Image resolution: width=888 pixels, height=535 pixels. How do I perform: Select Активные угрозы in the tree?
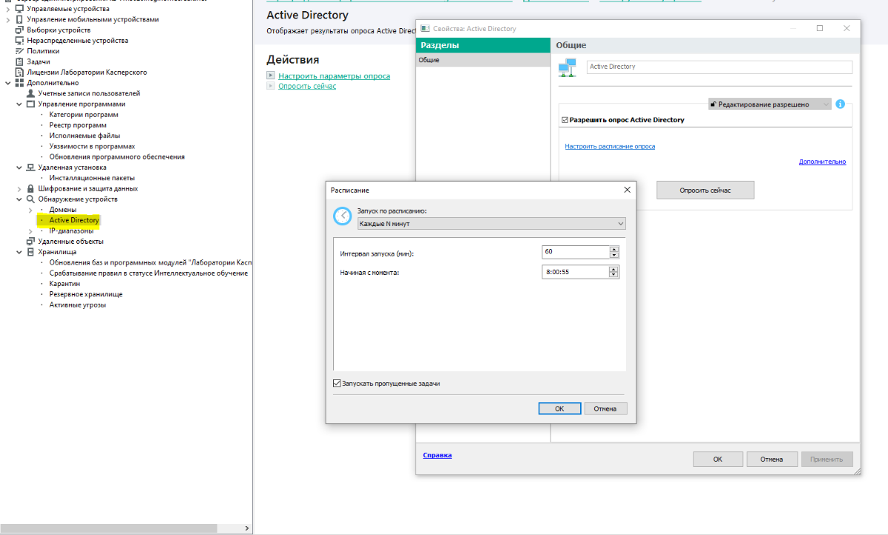[77, 304]
